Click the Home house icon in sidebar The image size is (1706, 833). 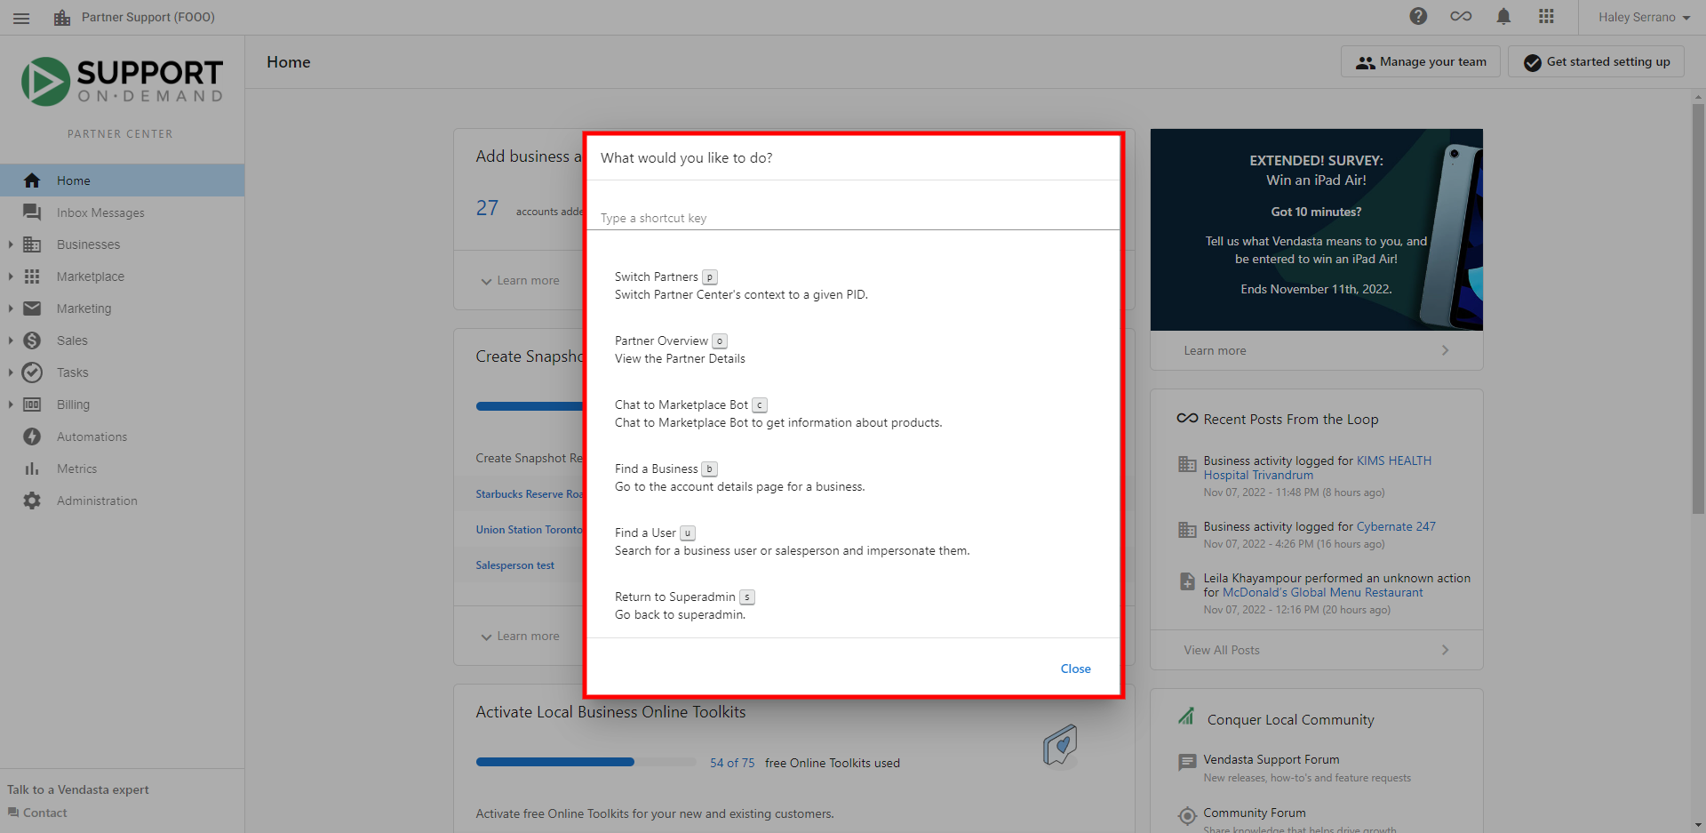32,180
